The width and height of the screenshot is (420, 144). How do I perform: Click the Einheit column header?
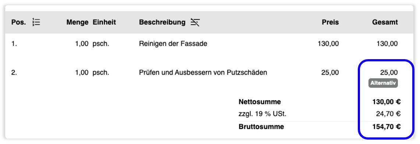105,22
